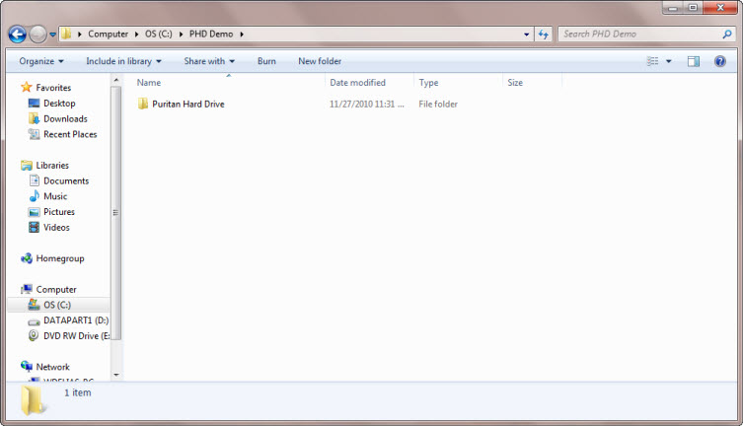Viewport: 743px width, 426px height.
Task: Click the Music note icon
Action: (35, 196)
